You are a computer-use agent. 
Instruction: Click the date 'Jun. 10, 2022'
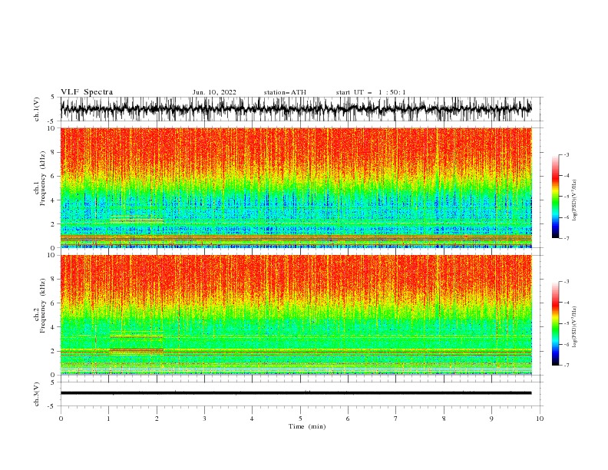(x=214, y=92)
